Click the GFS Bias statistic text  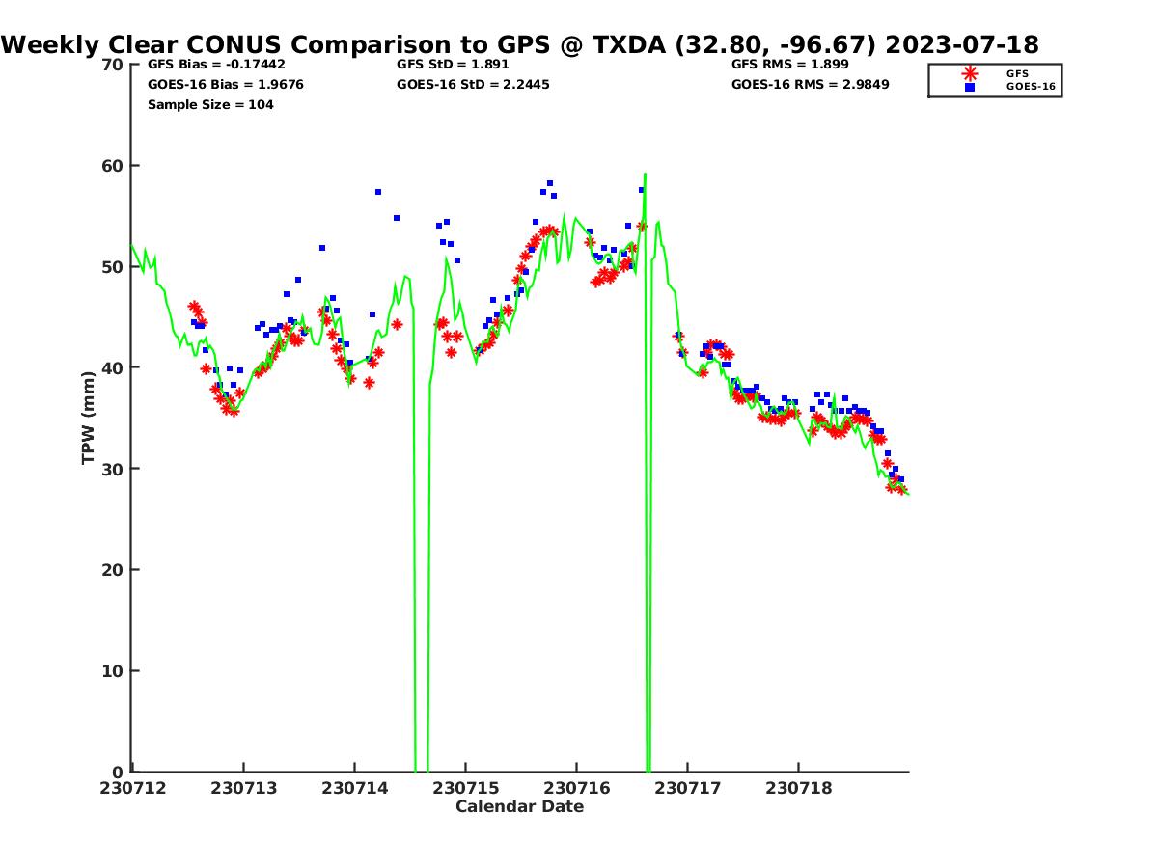[x=216, y=64]
